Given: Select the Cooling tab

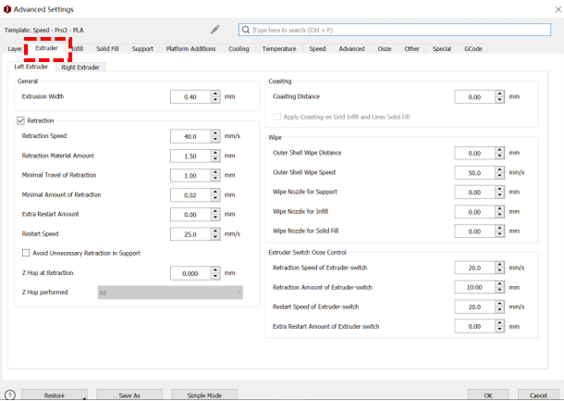Looking at the screenshot, I should (x=239, y=48).
